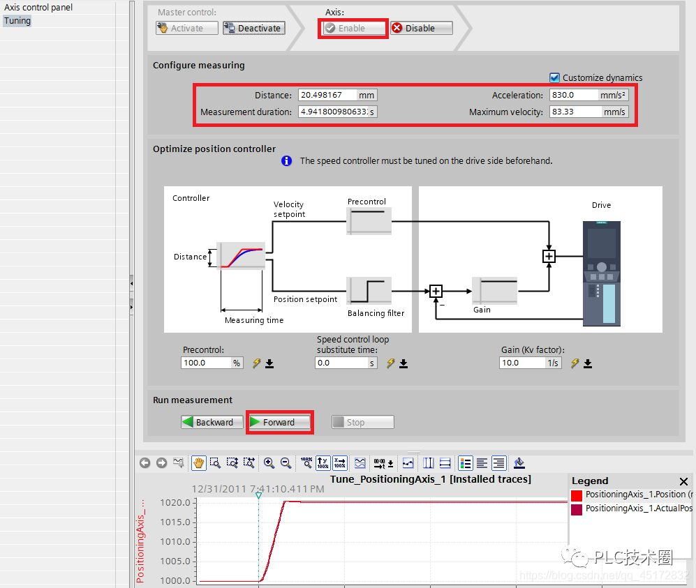Click the Precontrol percentage field
Image resolution: width=696 pixels, height=588 pixels.
pyautogui.click(x=206, y=363)
